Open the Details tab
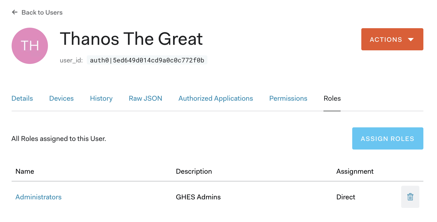The image size is (437, 222). [22, 98]
